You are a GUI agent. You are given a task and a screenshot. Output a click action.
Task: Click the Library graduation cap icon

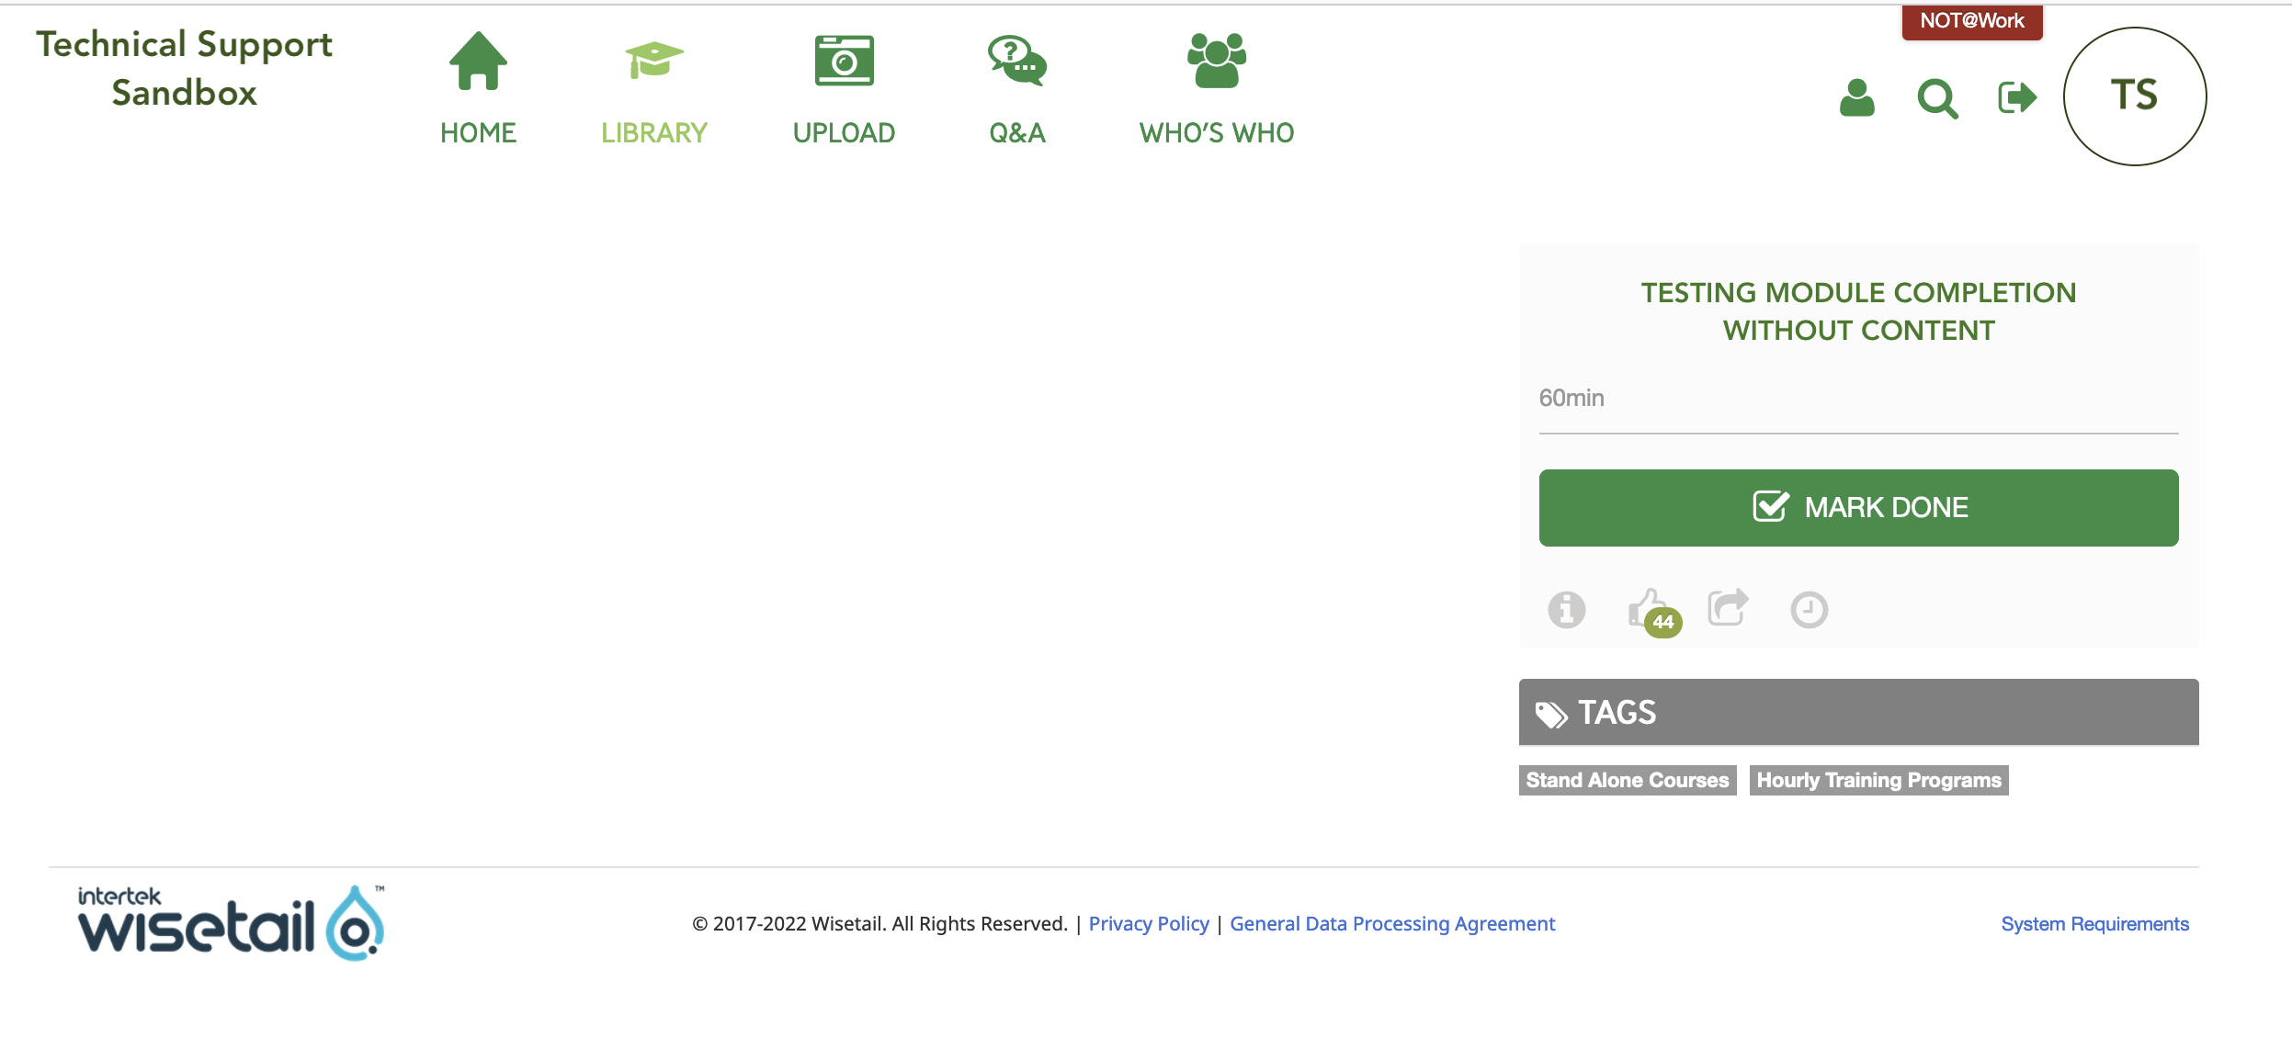coord(654,61)
